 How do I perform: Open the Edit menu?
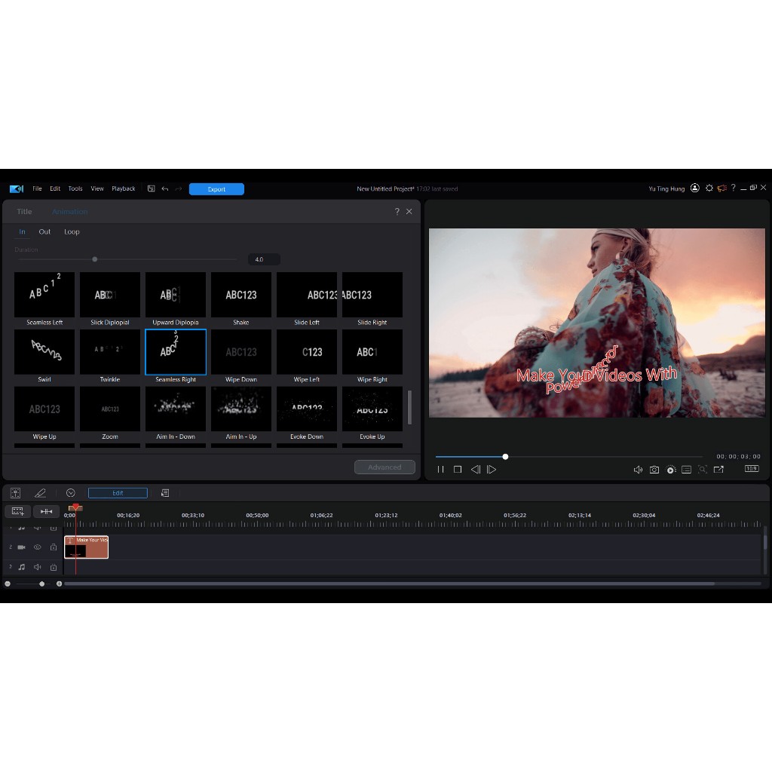(55, 188)
